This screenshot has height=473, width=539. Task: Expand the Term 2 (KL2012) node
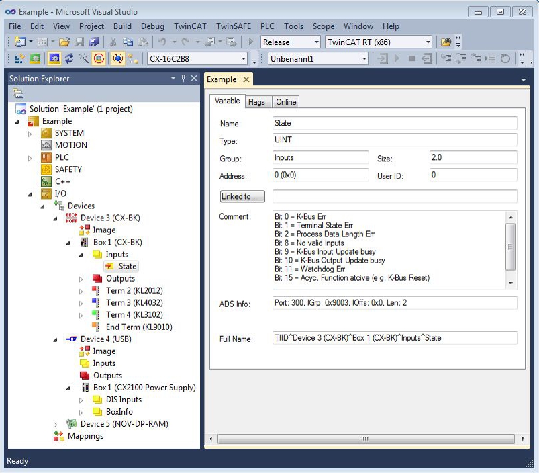[x=81, y=292]
